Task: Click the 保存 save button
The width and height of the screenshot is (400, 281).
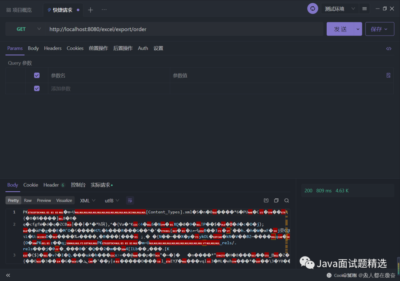Action: point(379,29)
